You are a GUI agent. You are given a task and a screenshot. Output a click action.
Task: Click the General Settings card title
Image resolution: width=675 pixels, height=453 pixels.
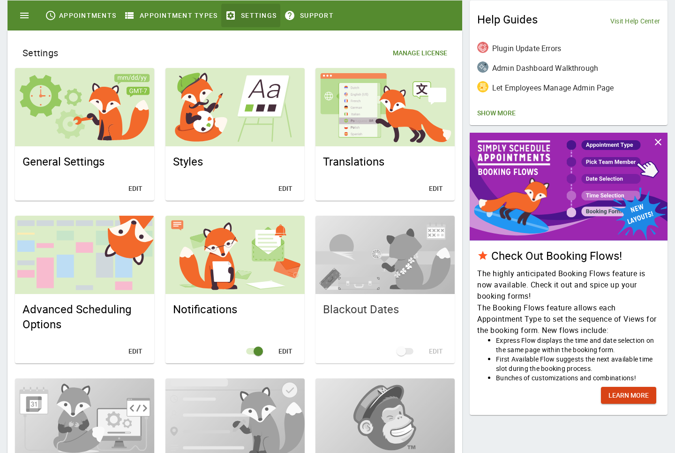(64, 162)
